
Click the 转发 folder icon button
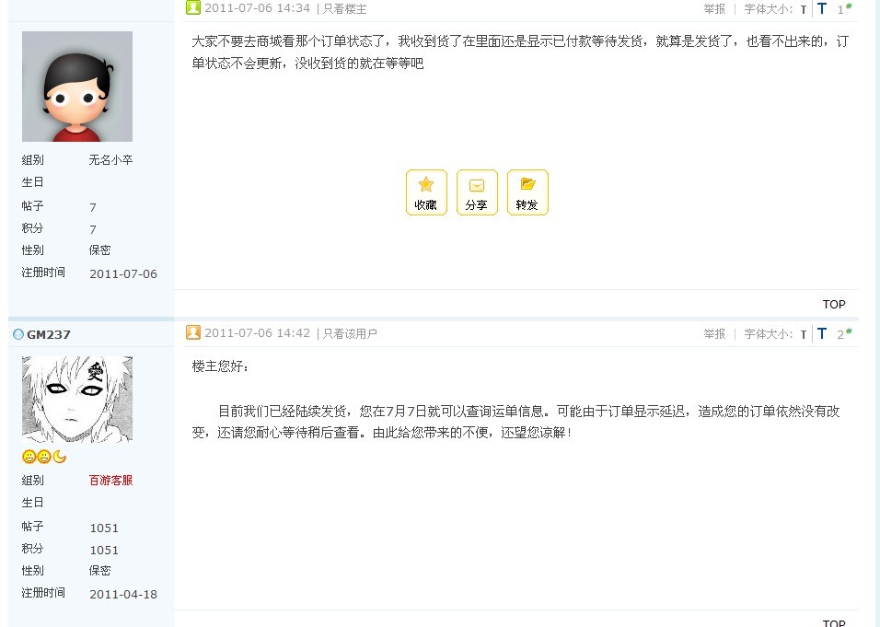tap(527, 192)
